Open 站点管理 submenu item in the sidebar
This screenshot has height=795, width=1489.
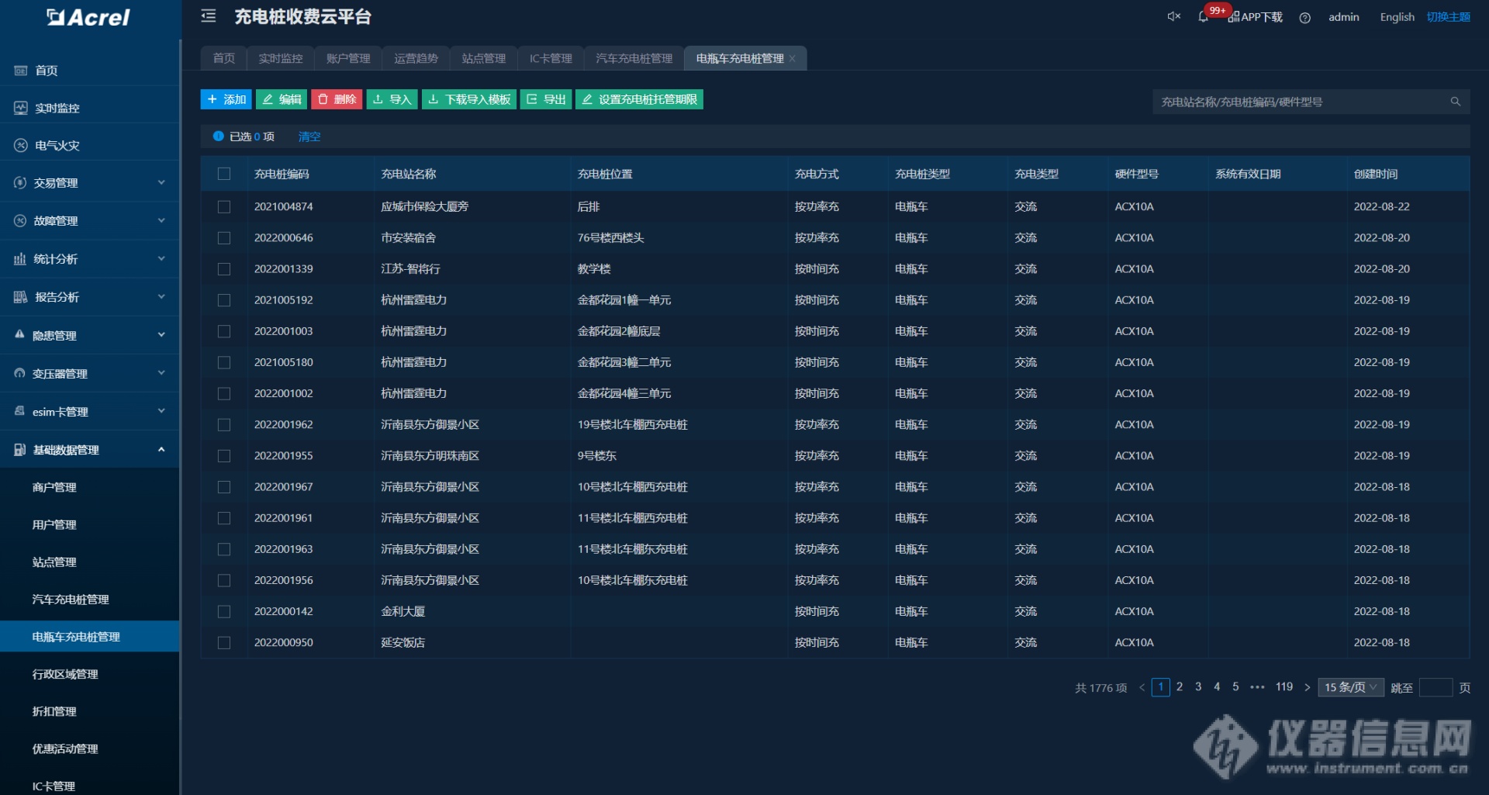point(90,562)
